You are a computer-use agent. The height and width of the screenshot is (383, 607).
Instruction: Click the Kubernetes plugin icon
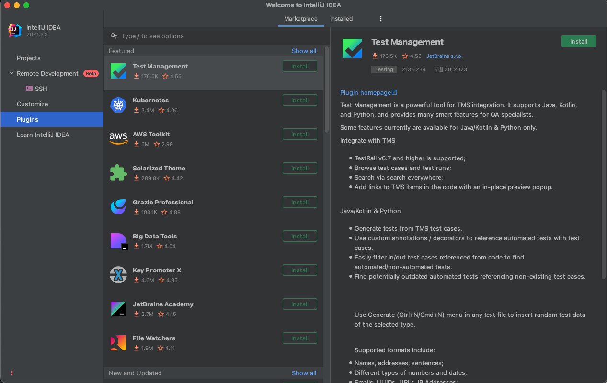pyautogui.click(x=118, y=105)
